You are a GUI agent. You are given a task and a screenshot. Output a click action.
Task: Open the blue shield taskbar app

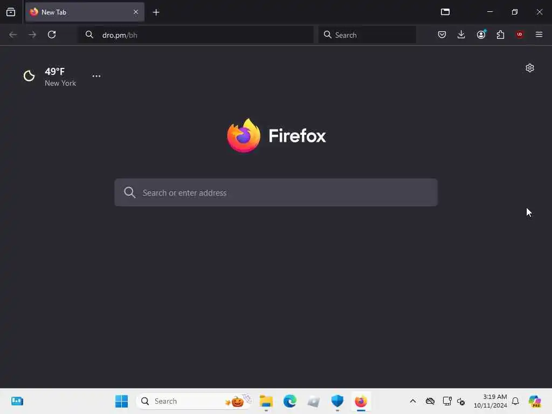pyautogui.click(x=337, y=401)
